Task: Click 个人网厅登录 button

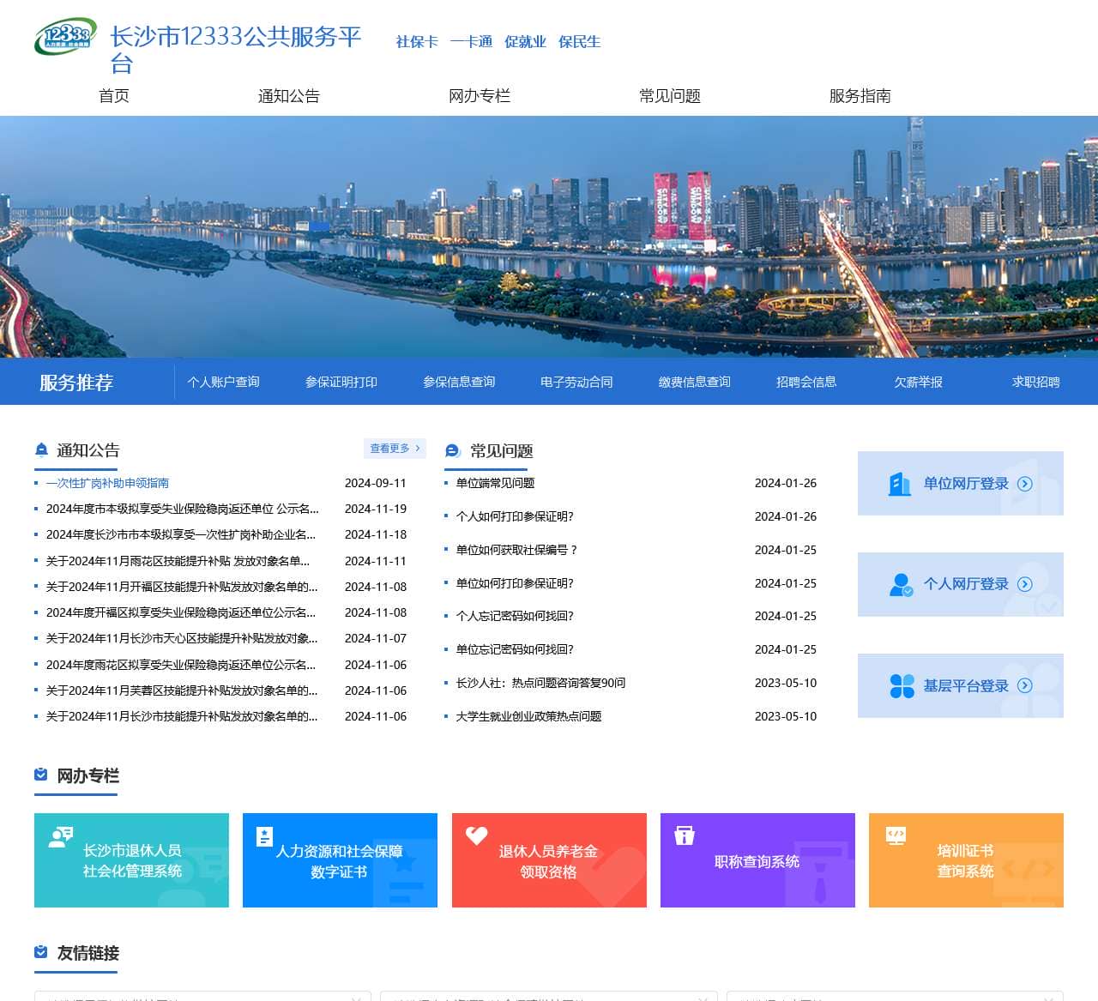Action: pyautogui.click(x=961, y=584)
